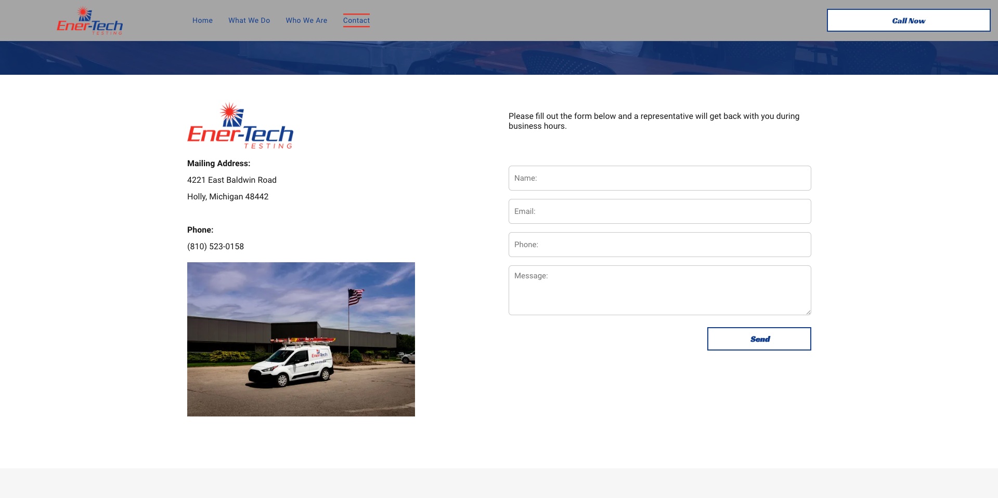Click the Name input field

[x=659, y=178]
